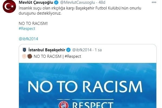Screen dimensions: 162x108
Task: Click the quoted tweet's @ibfk2014 handle
Action: click(x=82, y=50)
